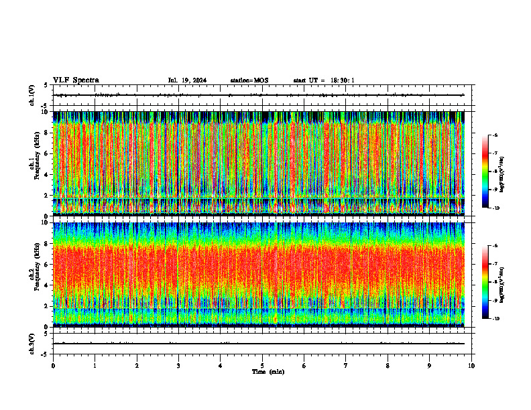
Task: Click the "ch.1(V)" axis label of top waveform
Action: click(x=32, y=95)
